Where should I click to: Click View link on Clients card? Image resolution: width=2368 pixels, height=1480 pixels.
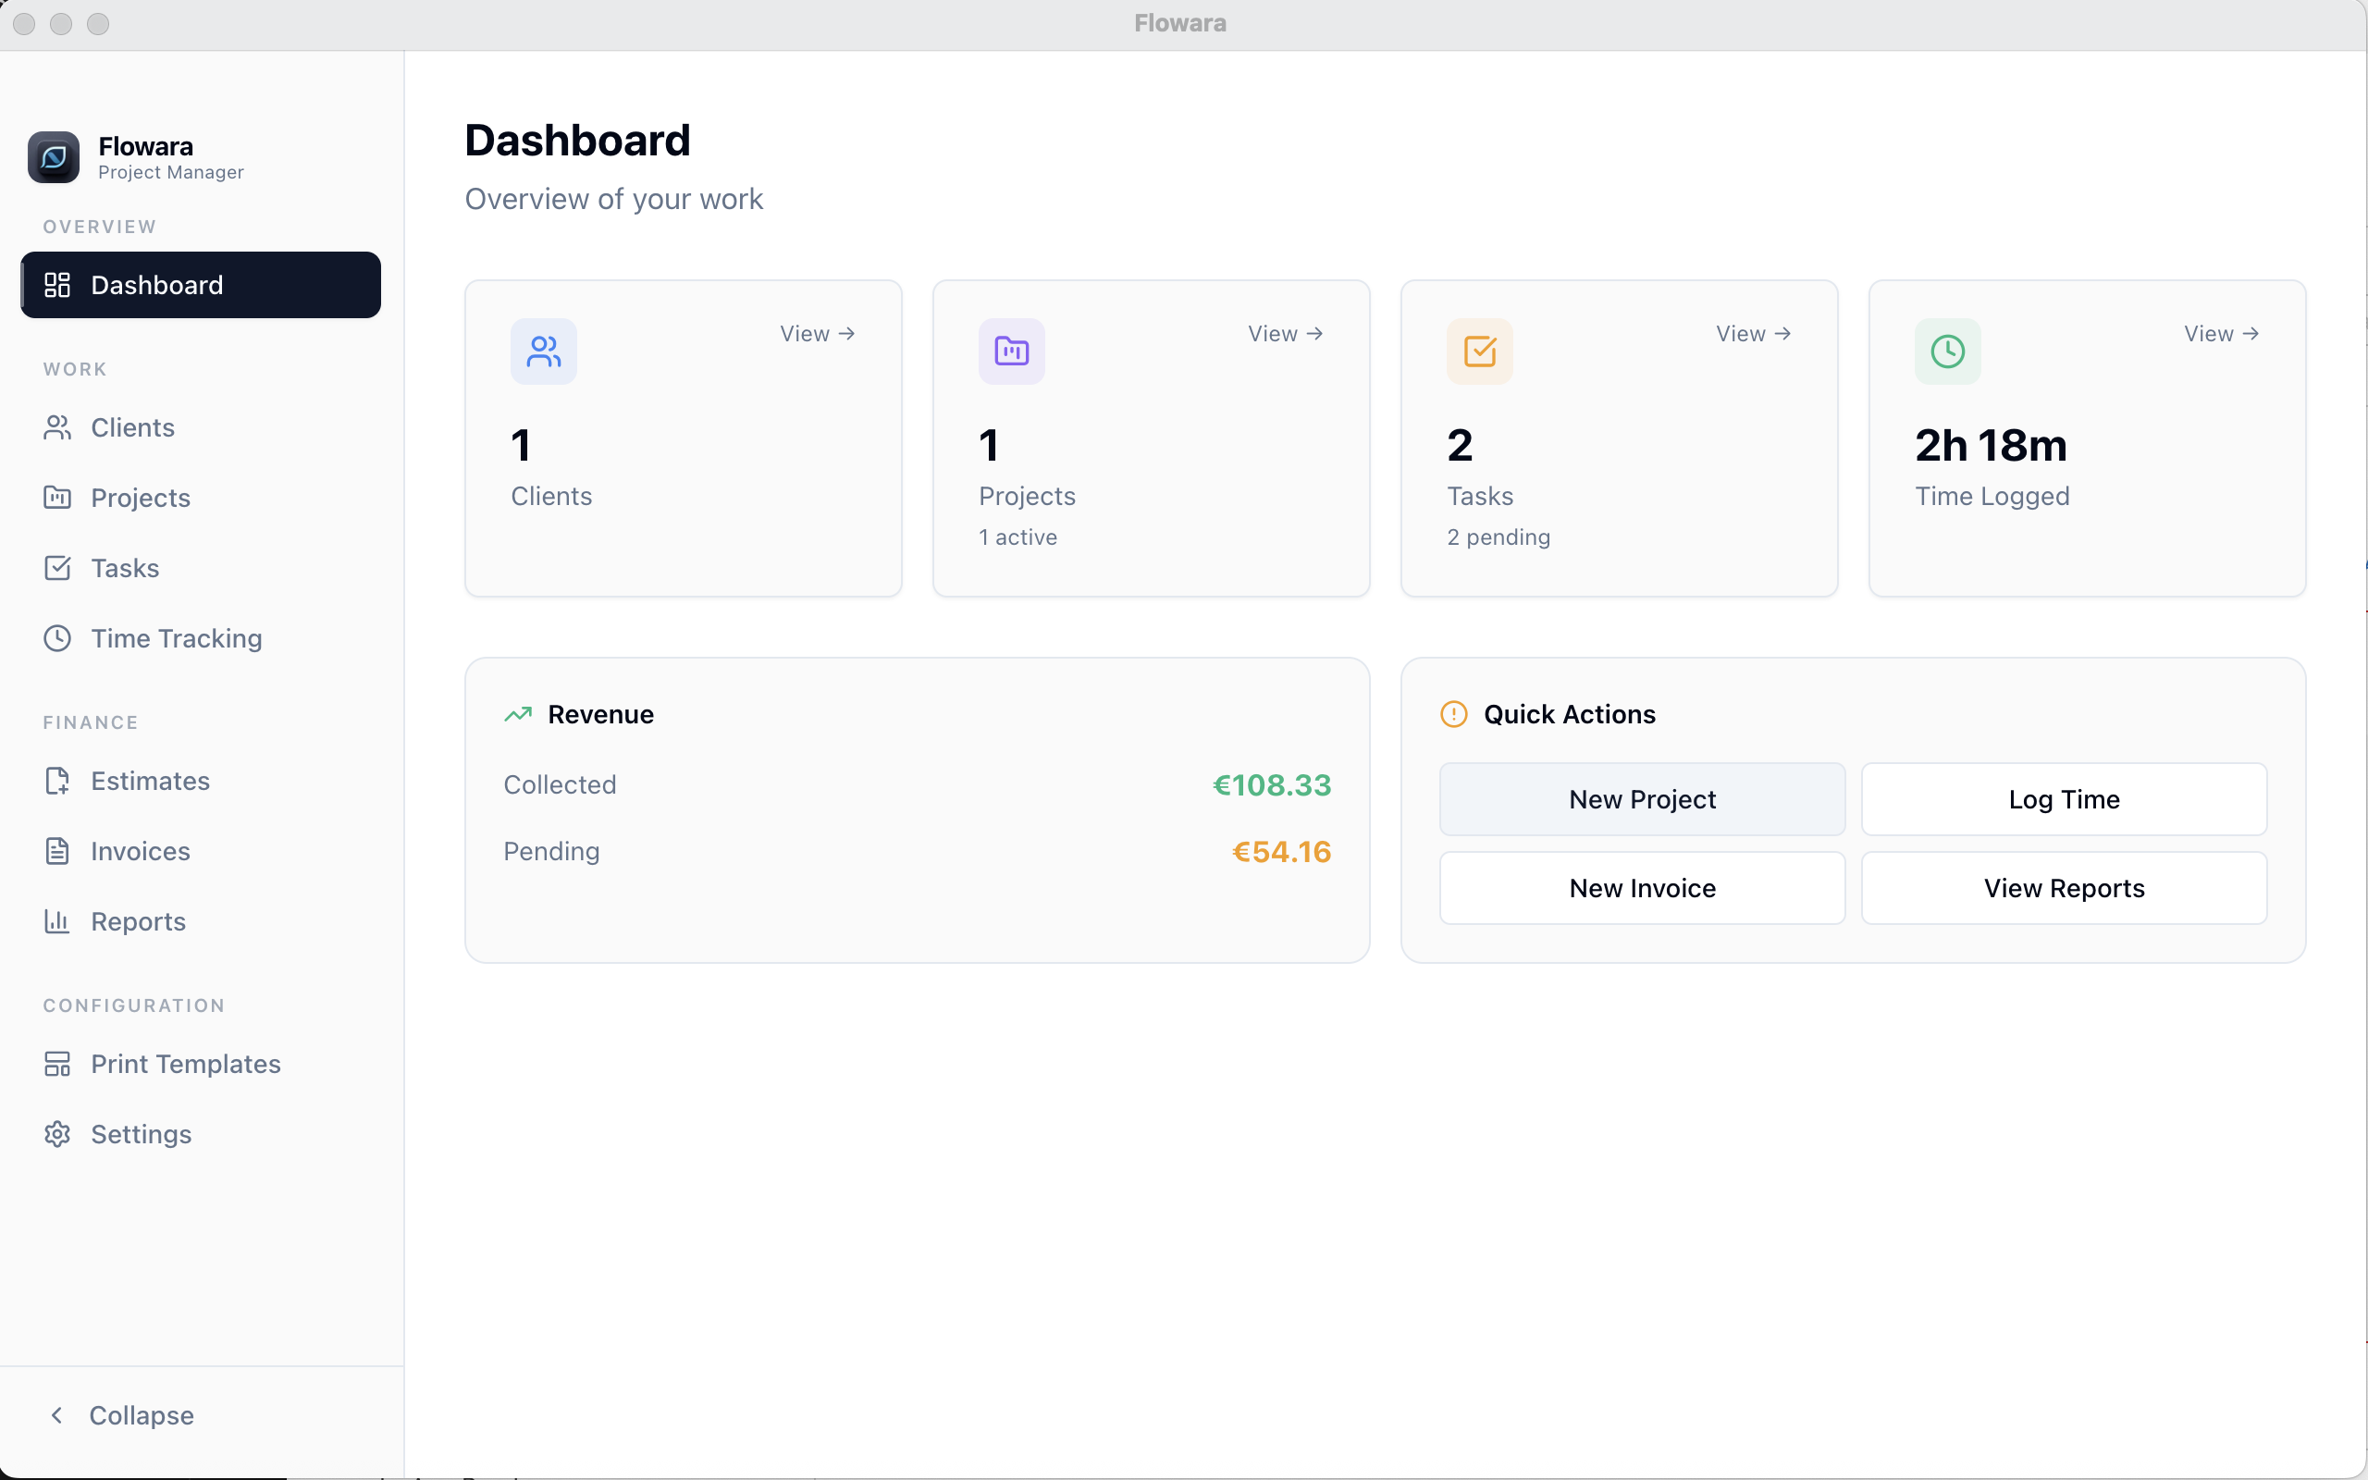click(x=817, y=334)
